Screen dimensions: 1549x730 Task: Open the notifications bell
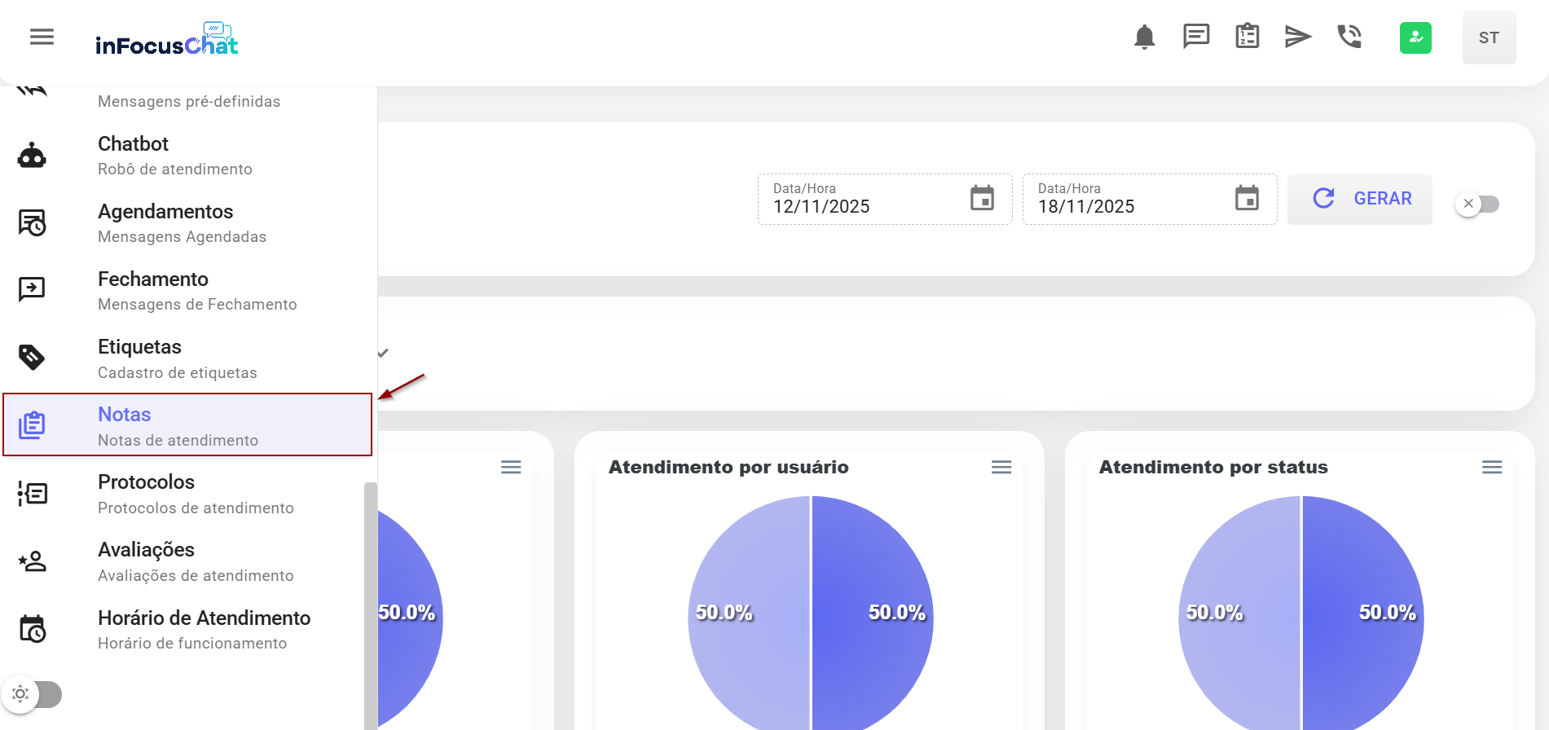(1144, 37)
